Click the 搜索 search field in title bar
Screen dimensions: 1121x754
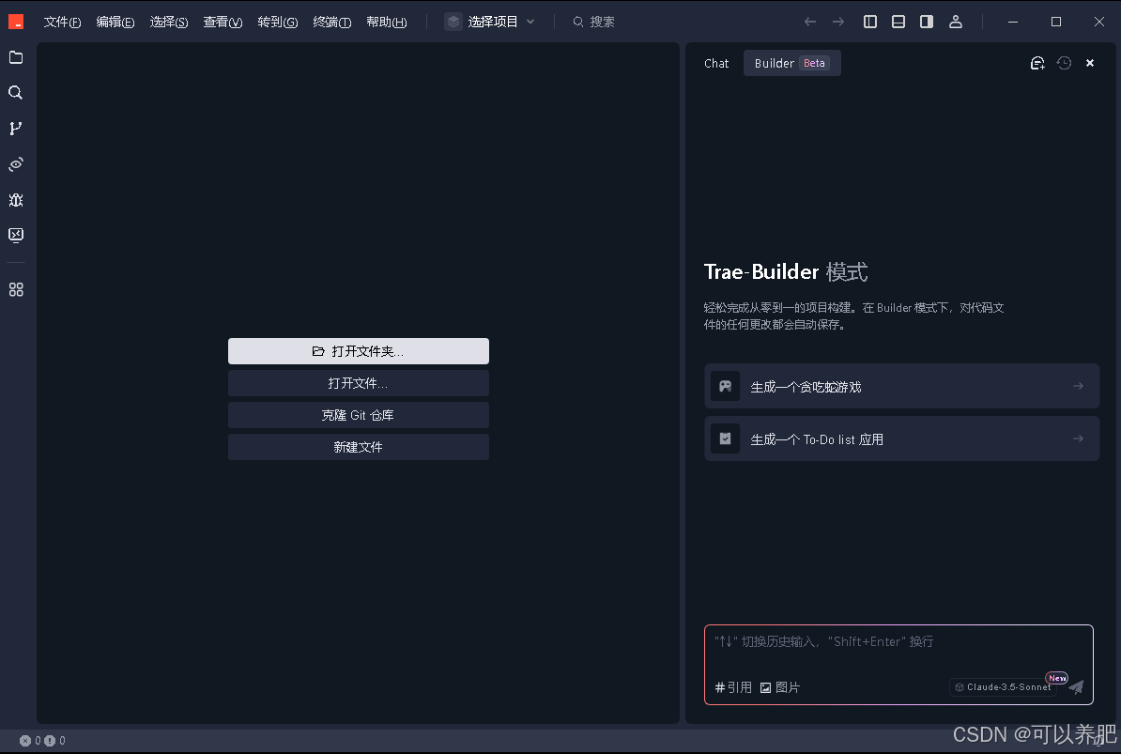[x=594, y=23]
